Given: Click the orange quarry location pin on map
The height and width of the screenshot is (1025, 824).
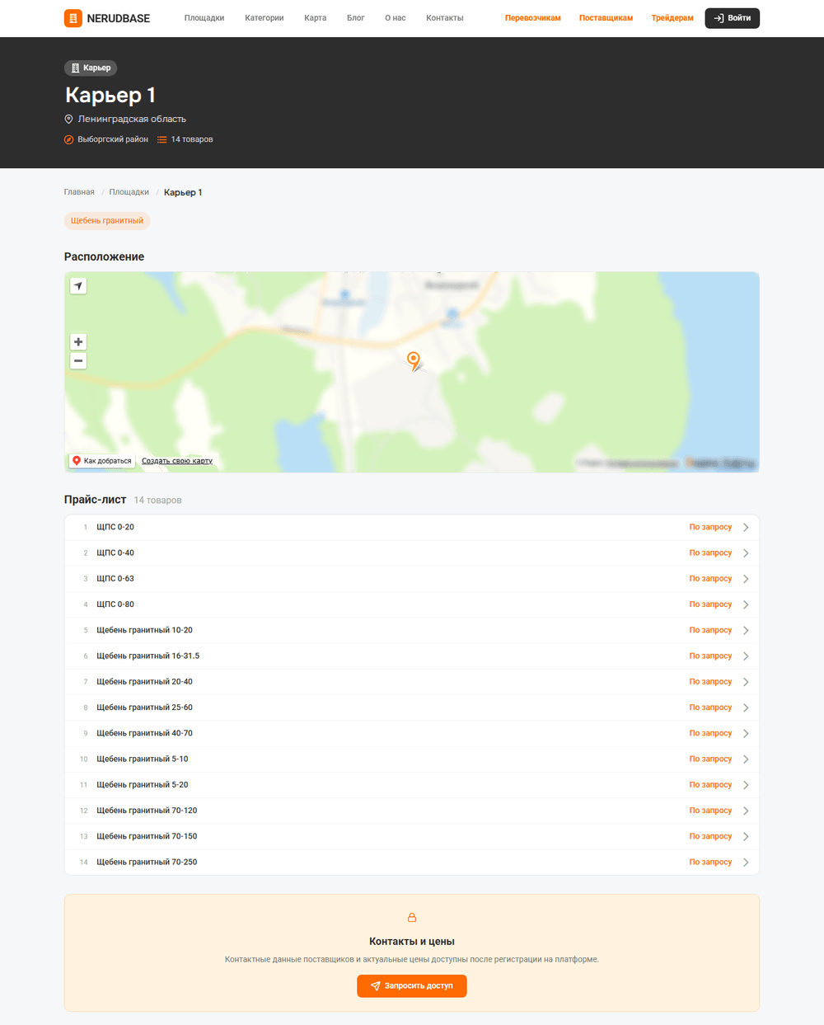Looking at the screenshot, I should [x=414, y=360].
